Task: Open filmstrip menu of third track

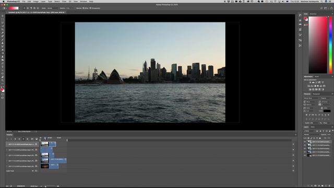Action: click(x=36, y=156)
